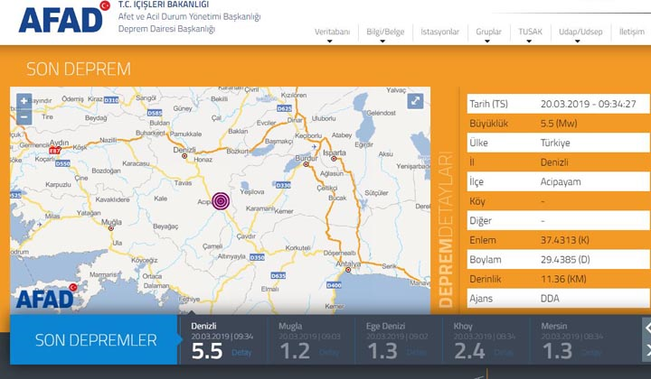The height and width of the screenshot is (379, 651).
Task: Open the Gruplar dropdown menu
Action: (x=488, y=32)
